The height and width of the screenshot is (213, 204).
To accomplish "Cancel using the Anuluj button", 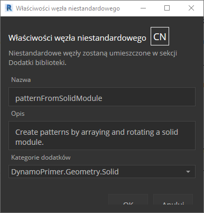I will (173, 200).
